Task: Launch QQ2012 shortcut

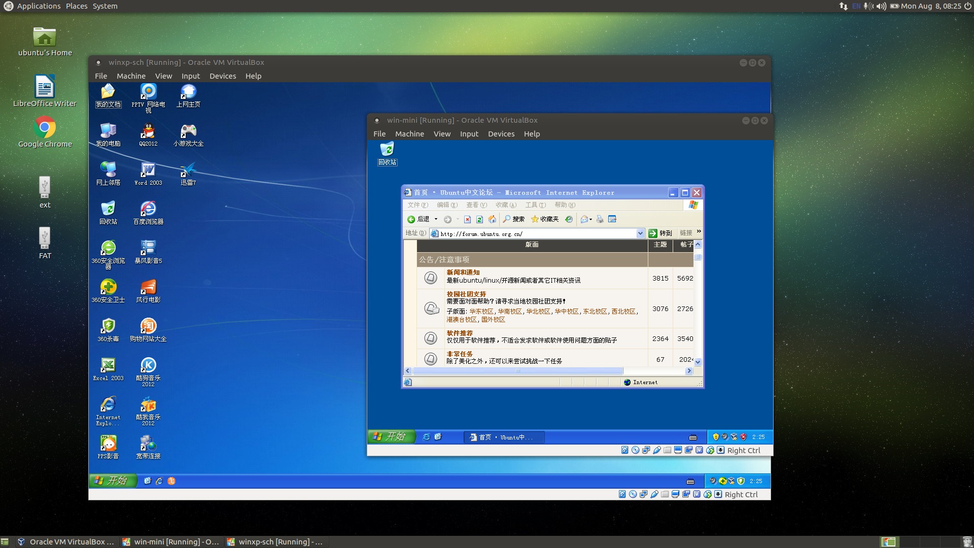Action: click(x=148, y=134)
